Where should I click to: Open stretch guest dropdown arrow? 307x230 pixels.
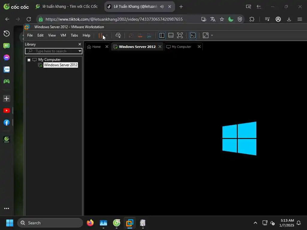[x=212, y=35]
